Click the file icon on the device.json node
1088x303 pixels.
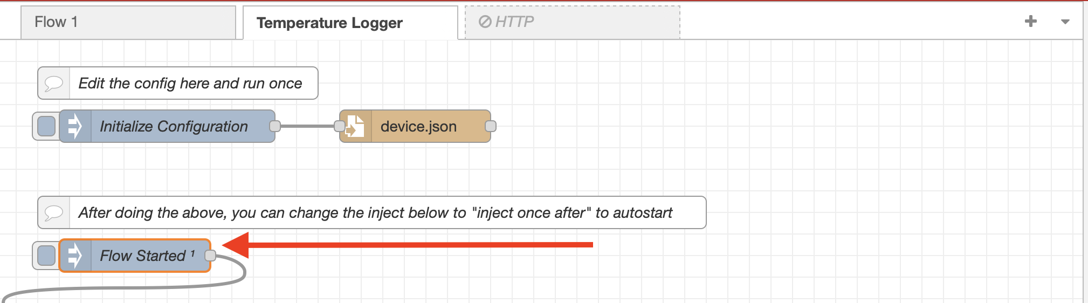[355, 126]
